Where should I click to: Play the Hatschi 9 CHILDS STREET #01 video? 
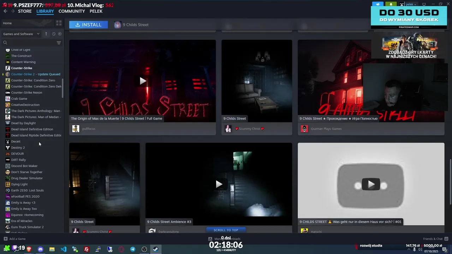pos(371,184)
